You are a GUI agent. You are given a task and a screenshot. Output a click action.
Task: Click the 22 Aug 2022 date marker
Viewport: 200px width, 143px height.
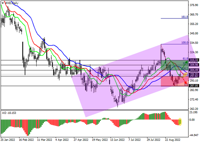(x=173, y=140)
